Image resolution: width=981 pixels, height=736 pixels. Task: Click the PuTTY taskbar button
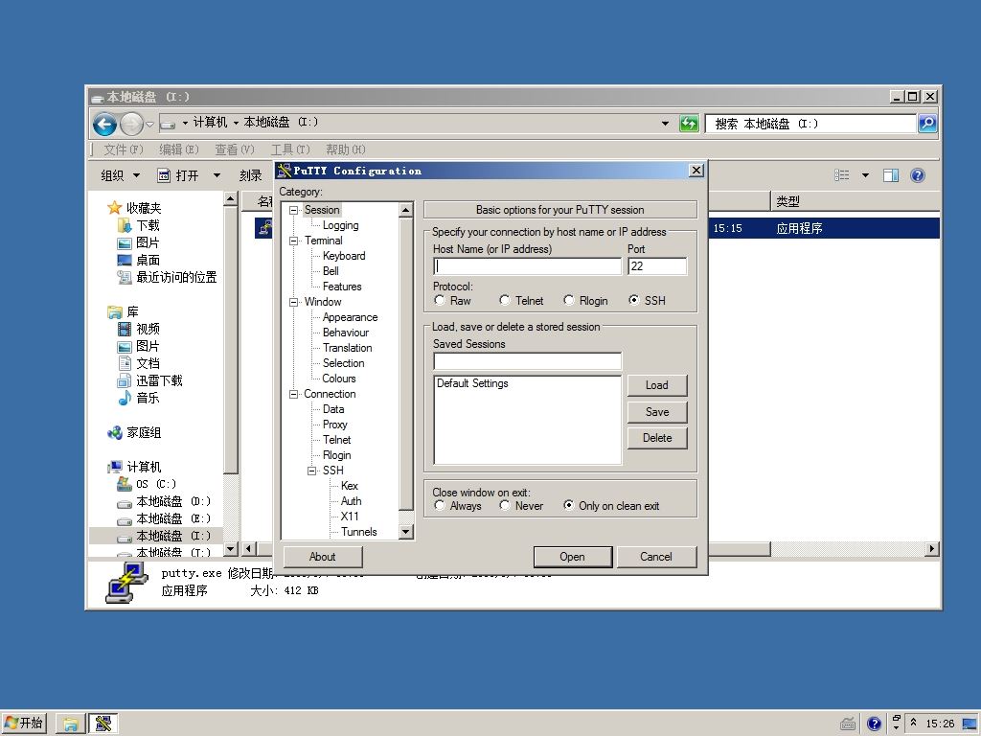tap(103, 724)
